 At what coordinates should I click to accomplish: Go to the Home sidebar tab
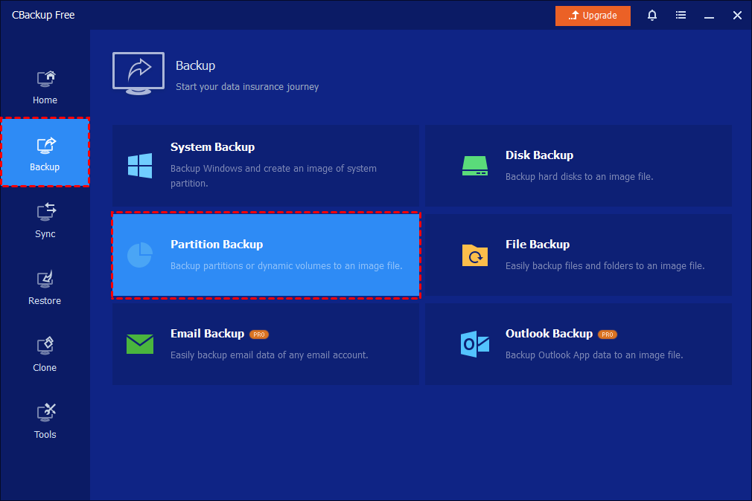(x=45, y=88)
